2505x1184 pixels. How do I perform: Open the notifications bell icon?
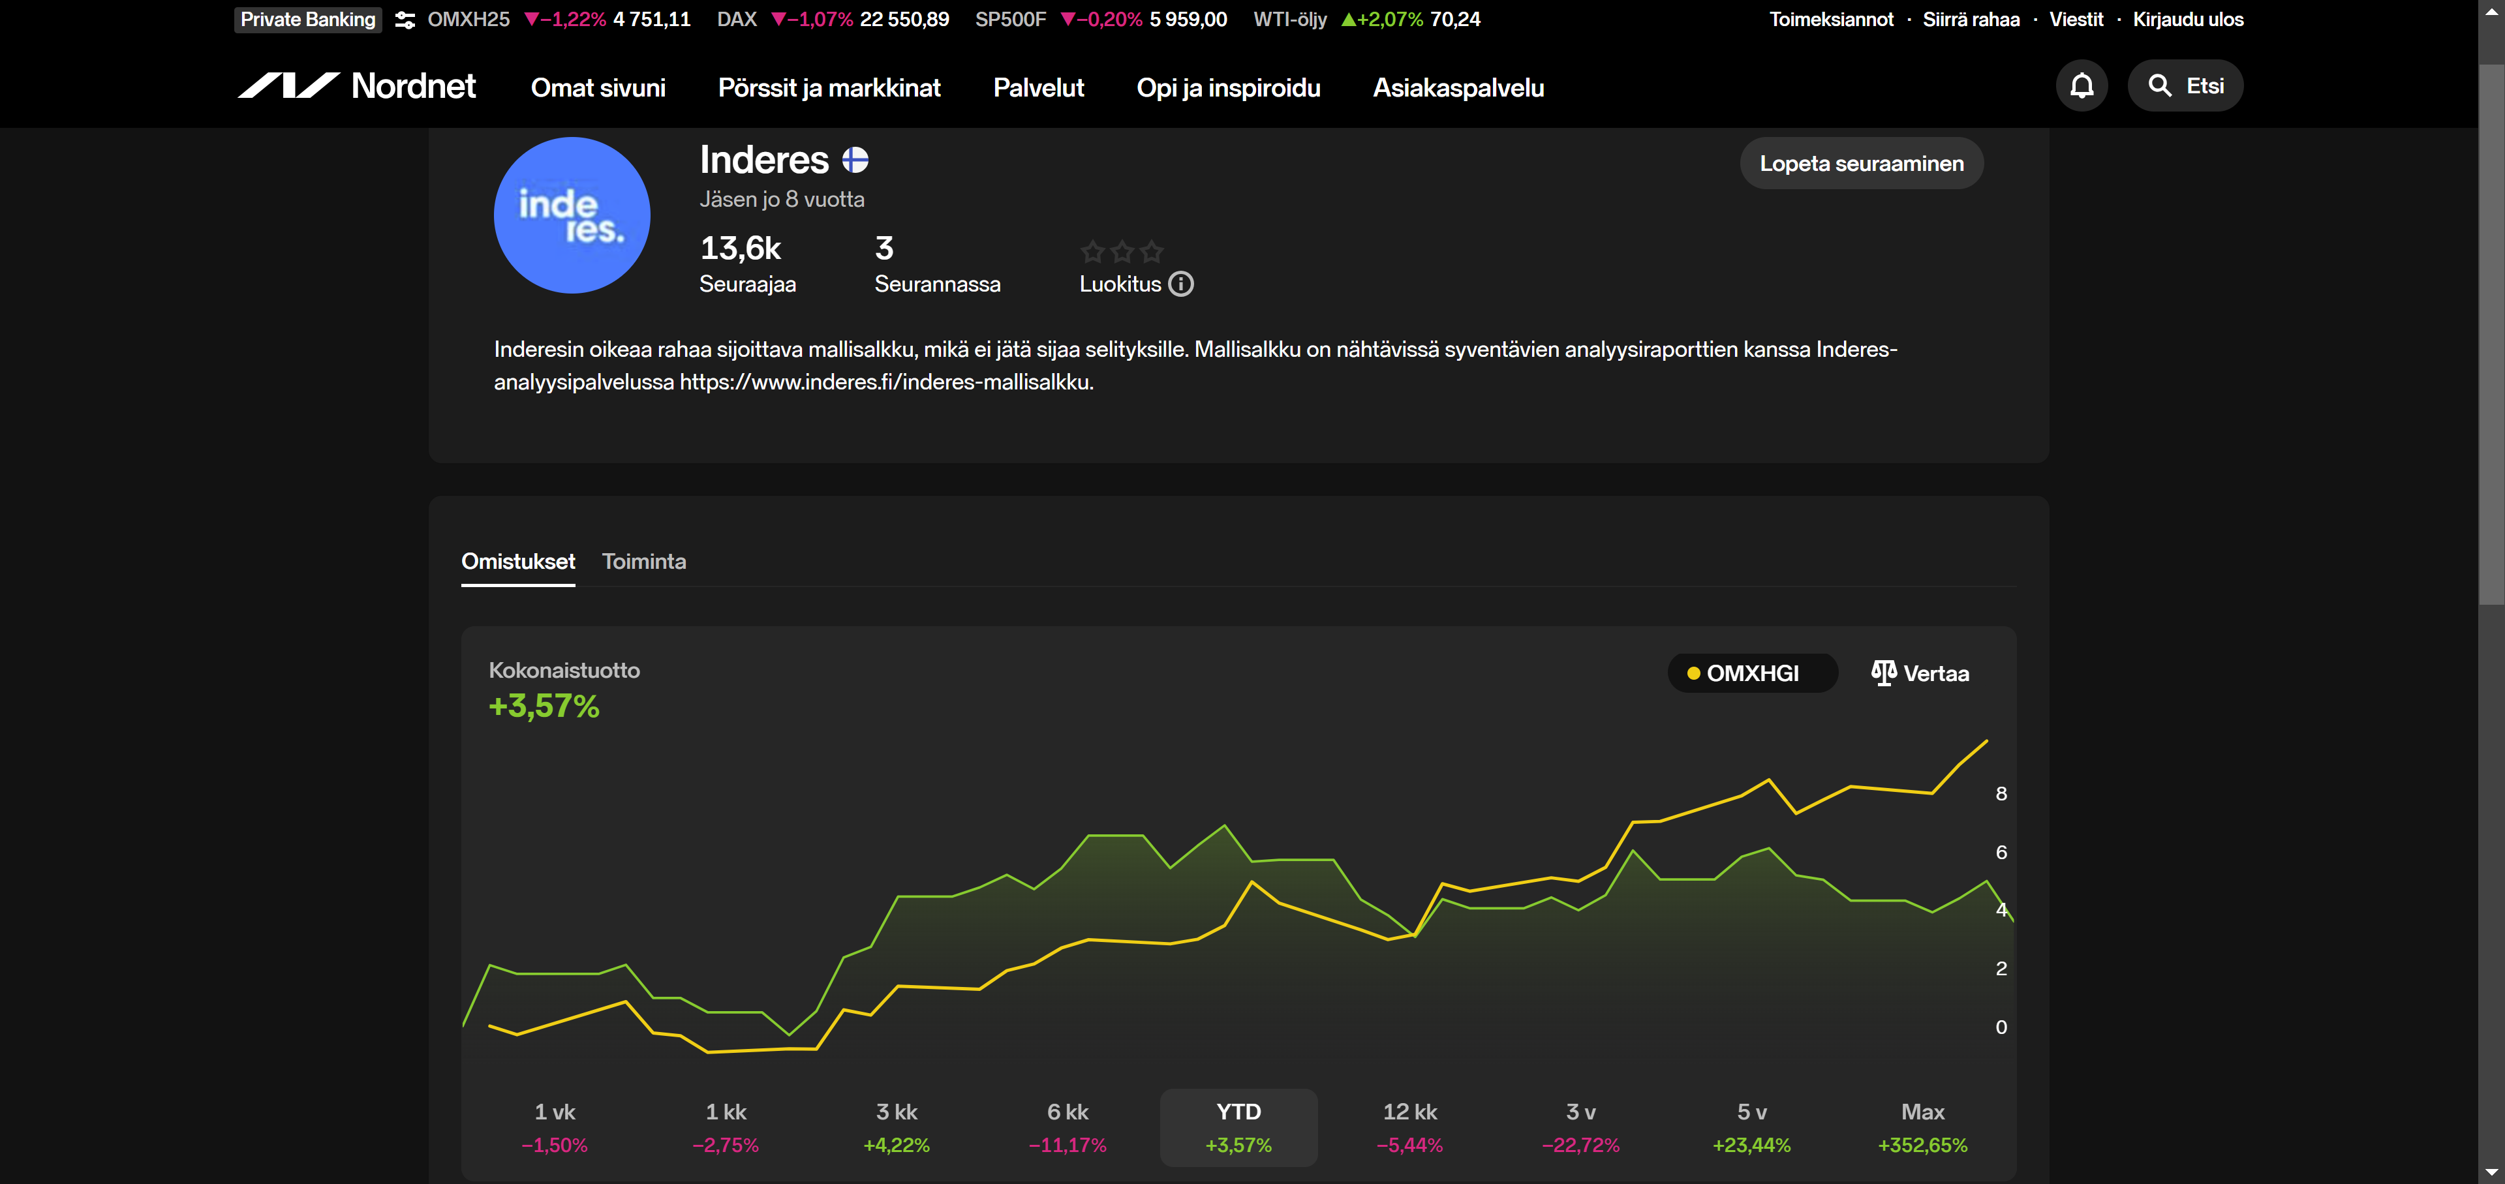tap(2081, 85)
